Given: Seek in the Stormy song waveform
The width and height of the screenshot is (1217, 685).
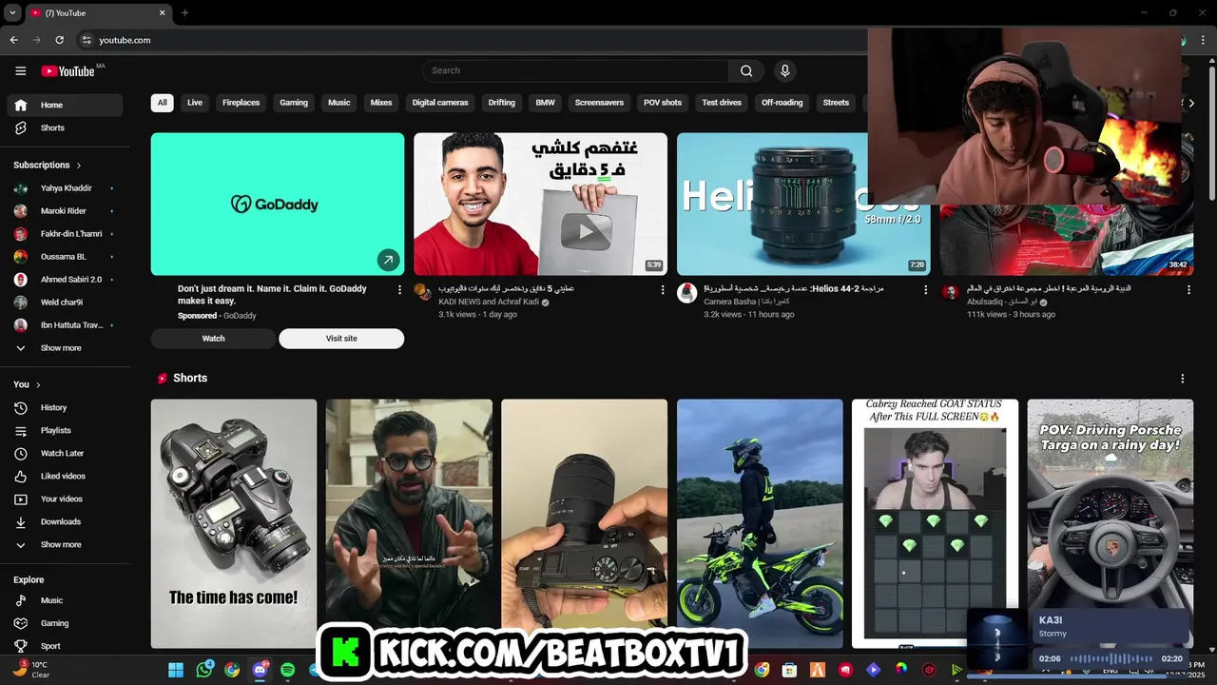Looking at the screenshot, I should point(1111,658).
